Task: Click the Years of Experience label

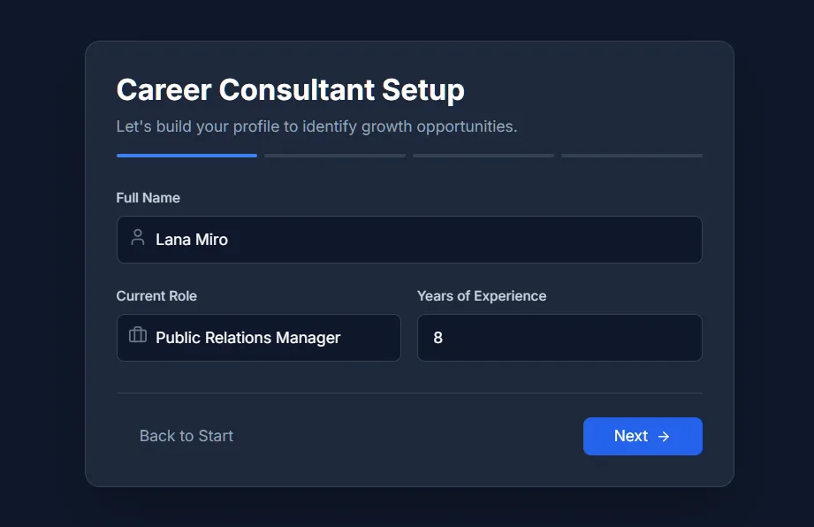Action: [482, 296]
